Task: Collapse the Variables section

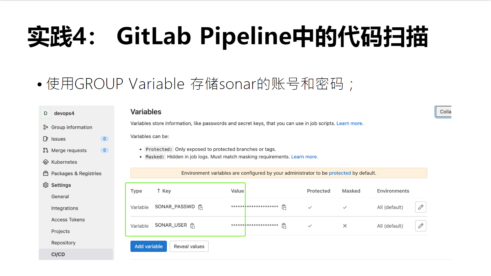Action: pyautogui.click(x=443, y=112)
